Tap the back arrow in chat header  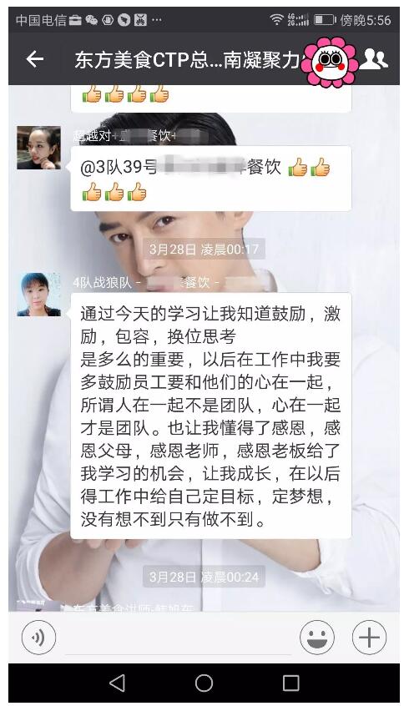click(35, 59)
